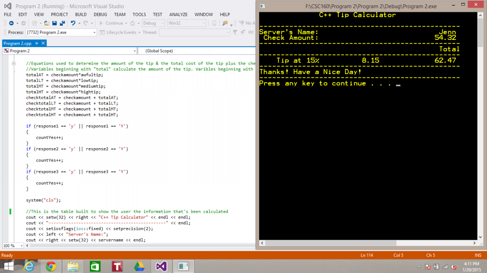Open File Explorer from taskbar
The height and width of the screenshot is (273, 487).
73,266
